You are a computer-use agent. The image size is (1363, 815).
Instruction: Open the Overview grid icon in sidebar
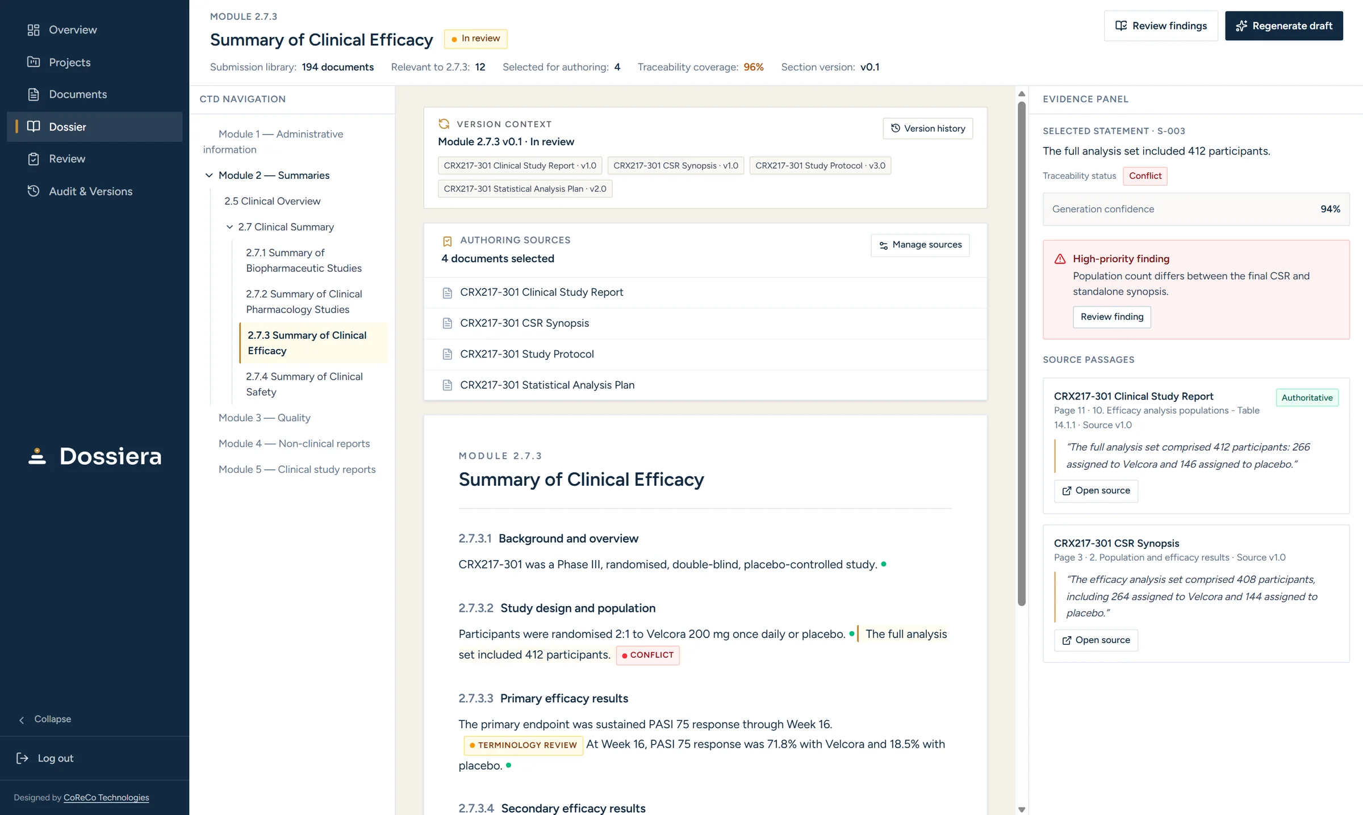tap(34, 30)
